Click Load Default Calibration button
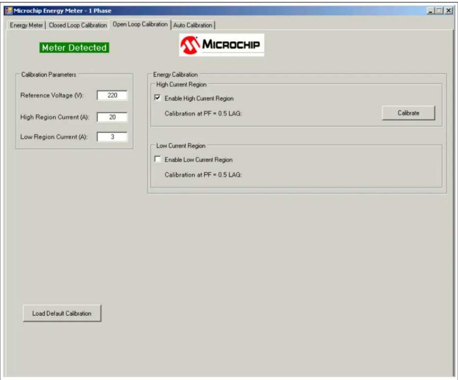This screenshot has height=380, width=458. pyautogui.click(x=62, y=313)
